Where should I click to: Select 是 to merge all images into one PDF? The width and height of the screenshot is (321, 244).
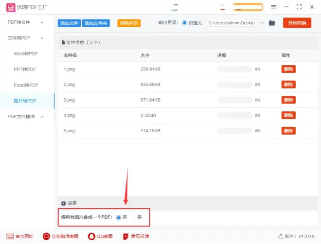(134, 217)
